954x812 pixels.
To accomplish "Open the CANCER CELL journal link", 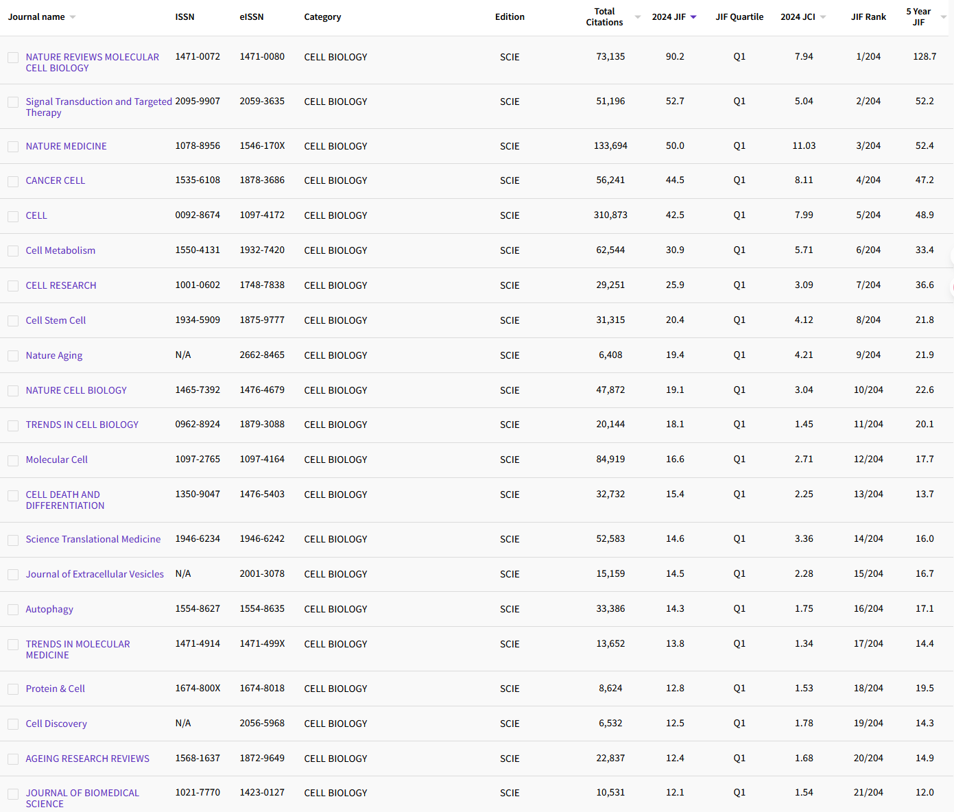I will point(56,180).
